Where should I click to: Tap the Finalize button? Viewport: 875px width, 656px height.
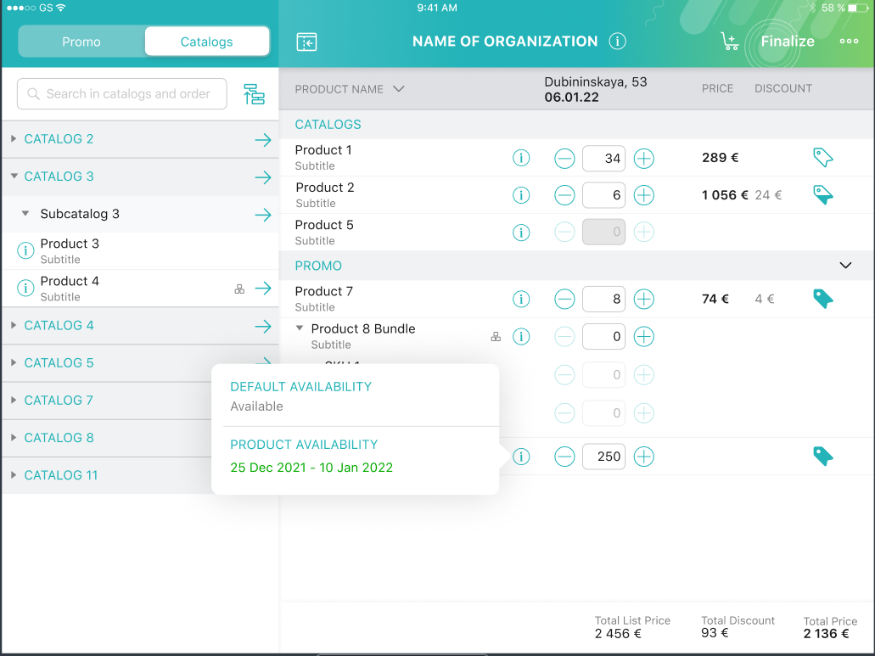pyautogui.click(x=788, y=41)
